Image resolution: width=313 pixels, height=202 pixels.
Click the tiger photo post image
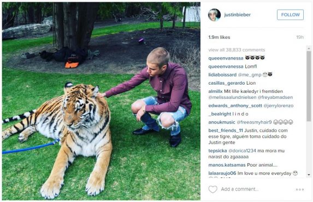tap(101, 101)
